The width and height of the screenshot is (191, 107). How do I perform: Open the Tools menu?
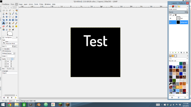click(x=36, y=4)
